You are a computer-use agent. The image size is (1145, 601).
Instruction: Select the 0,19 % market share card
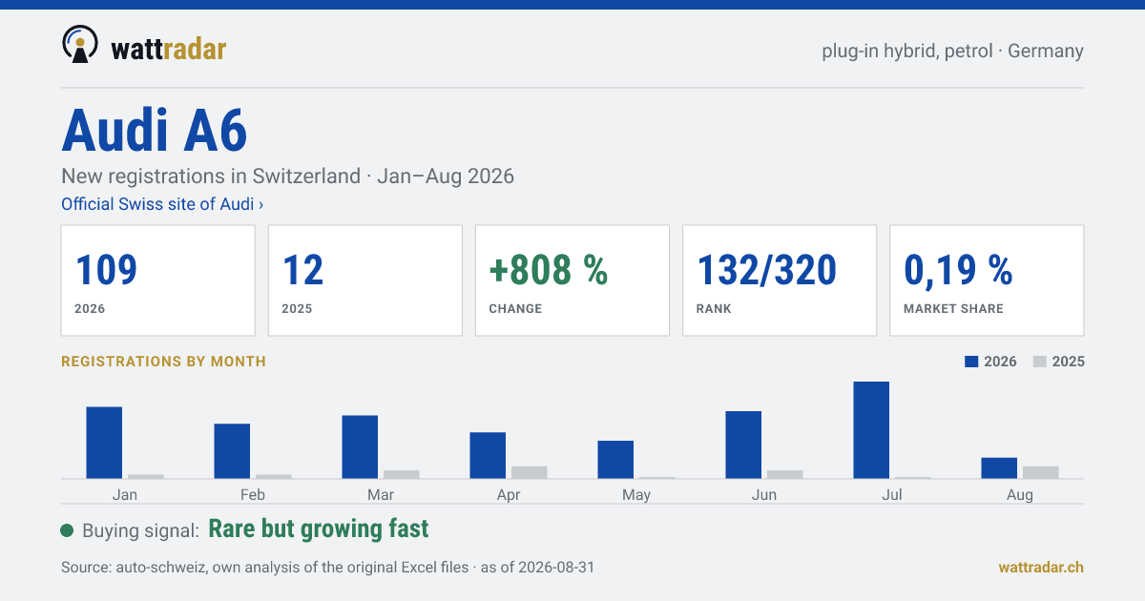point(987,280)
